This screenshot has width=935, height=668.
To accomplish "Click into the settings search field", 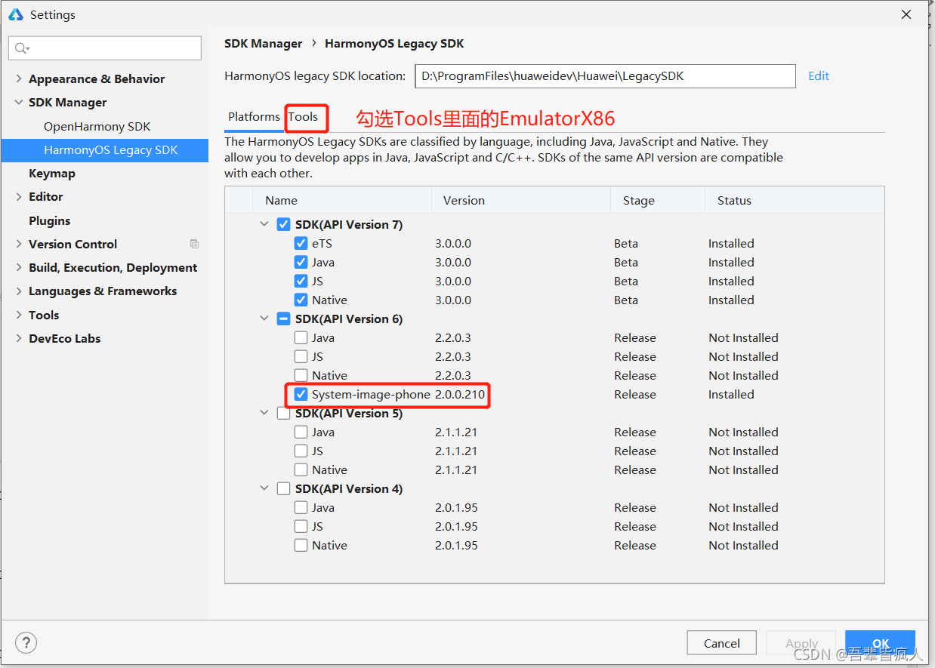I will pos(105,48).
